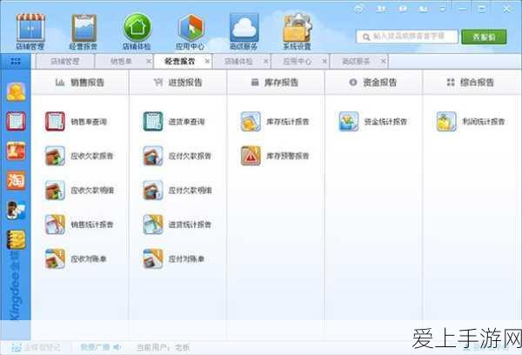Open 应用中心 hexagon icon

190,32
